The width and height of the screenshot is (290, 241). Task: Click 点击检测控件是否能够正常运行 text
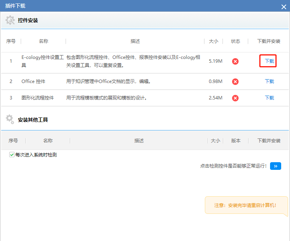pyautogui.click(x=233, y=166)
